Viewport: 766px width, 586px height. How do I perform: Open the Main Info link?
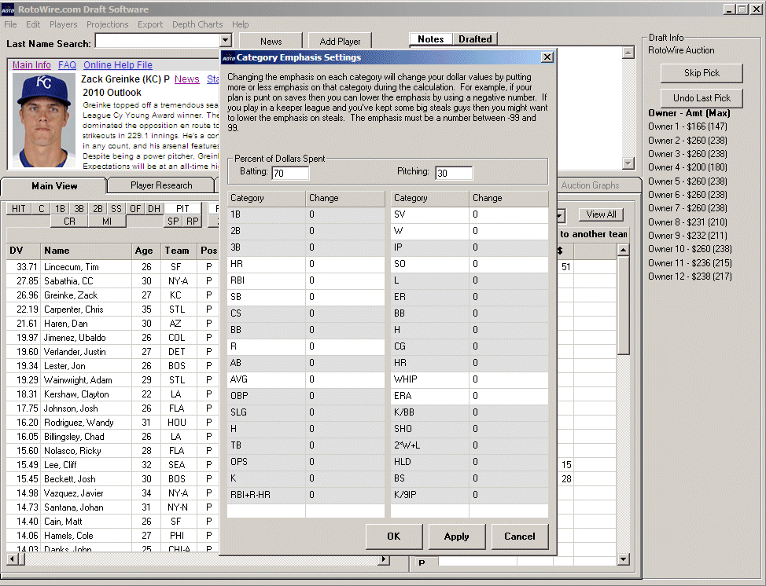[x=31, y=65]
